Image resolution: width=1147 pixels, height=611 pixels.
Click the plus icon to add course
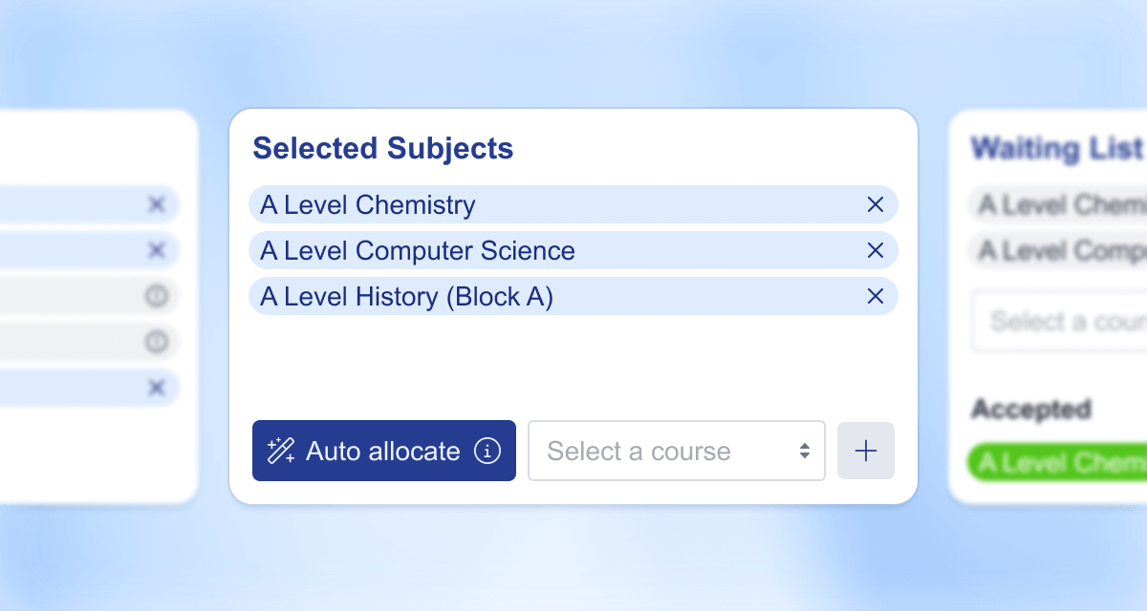[x=866, y=451]
